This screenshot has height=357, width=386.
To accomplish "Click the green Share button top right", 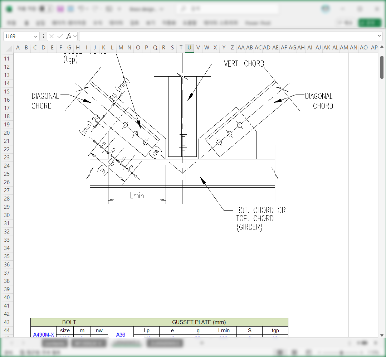I will click(369, 22).
